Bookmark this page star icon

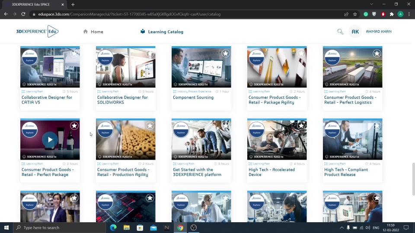[355, 14]
